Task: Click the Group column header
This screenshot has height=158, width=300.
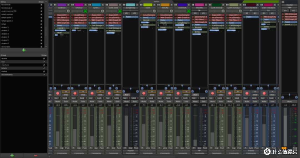Action: click(x=3, y=55)
